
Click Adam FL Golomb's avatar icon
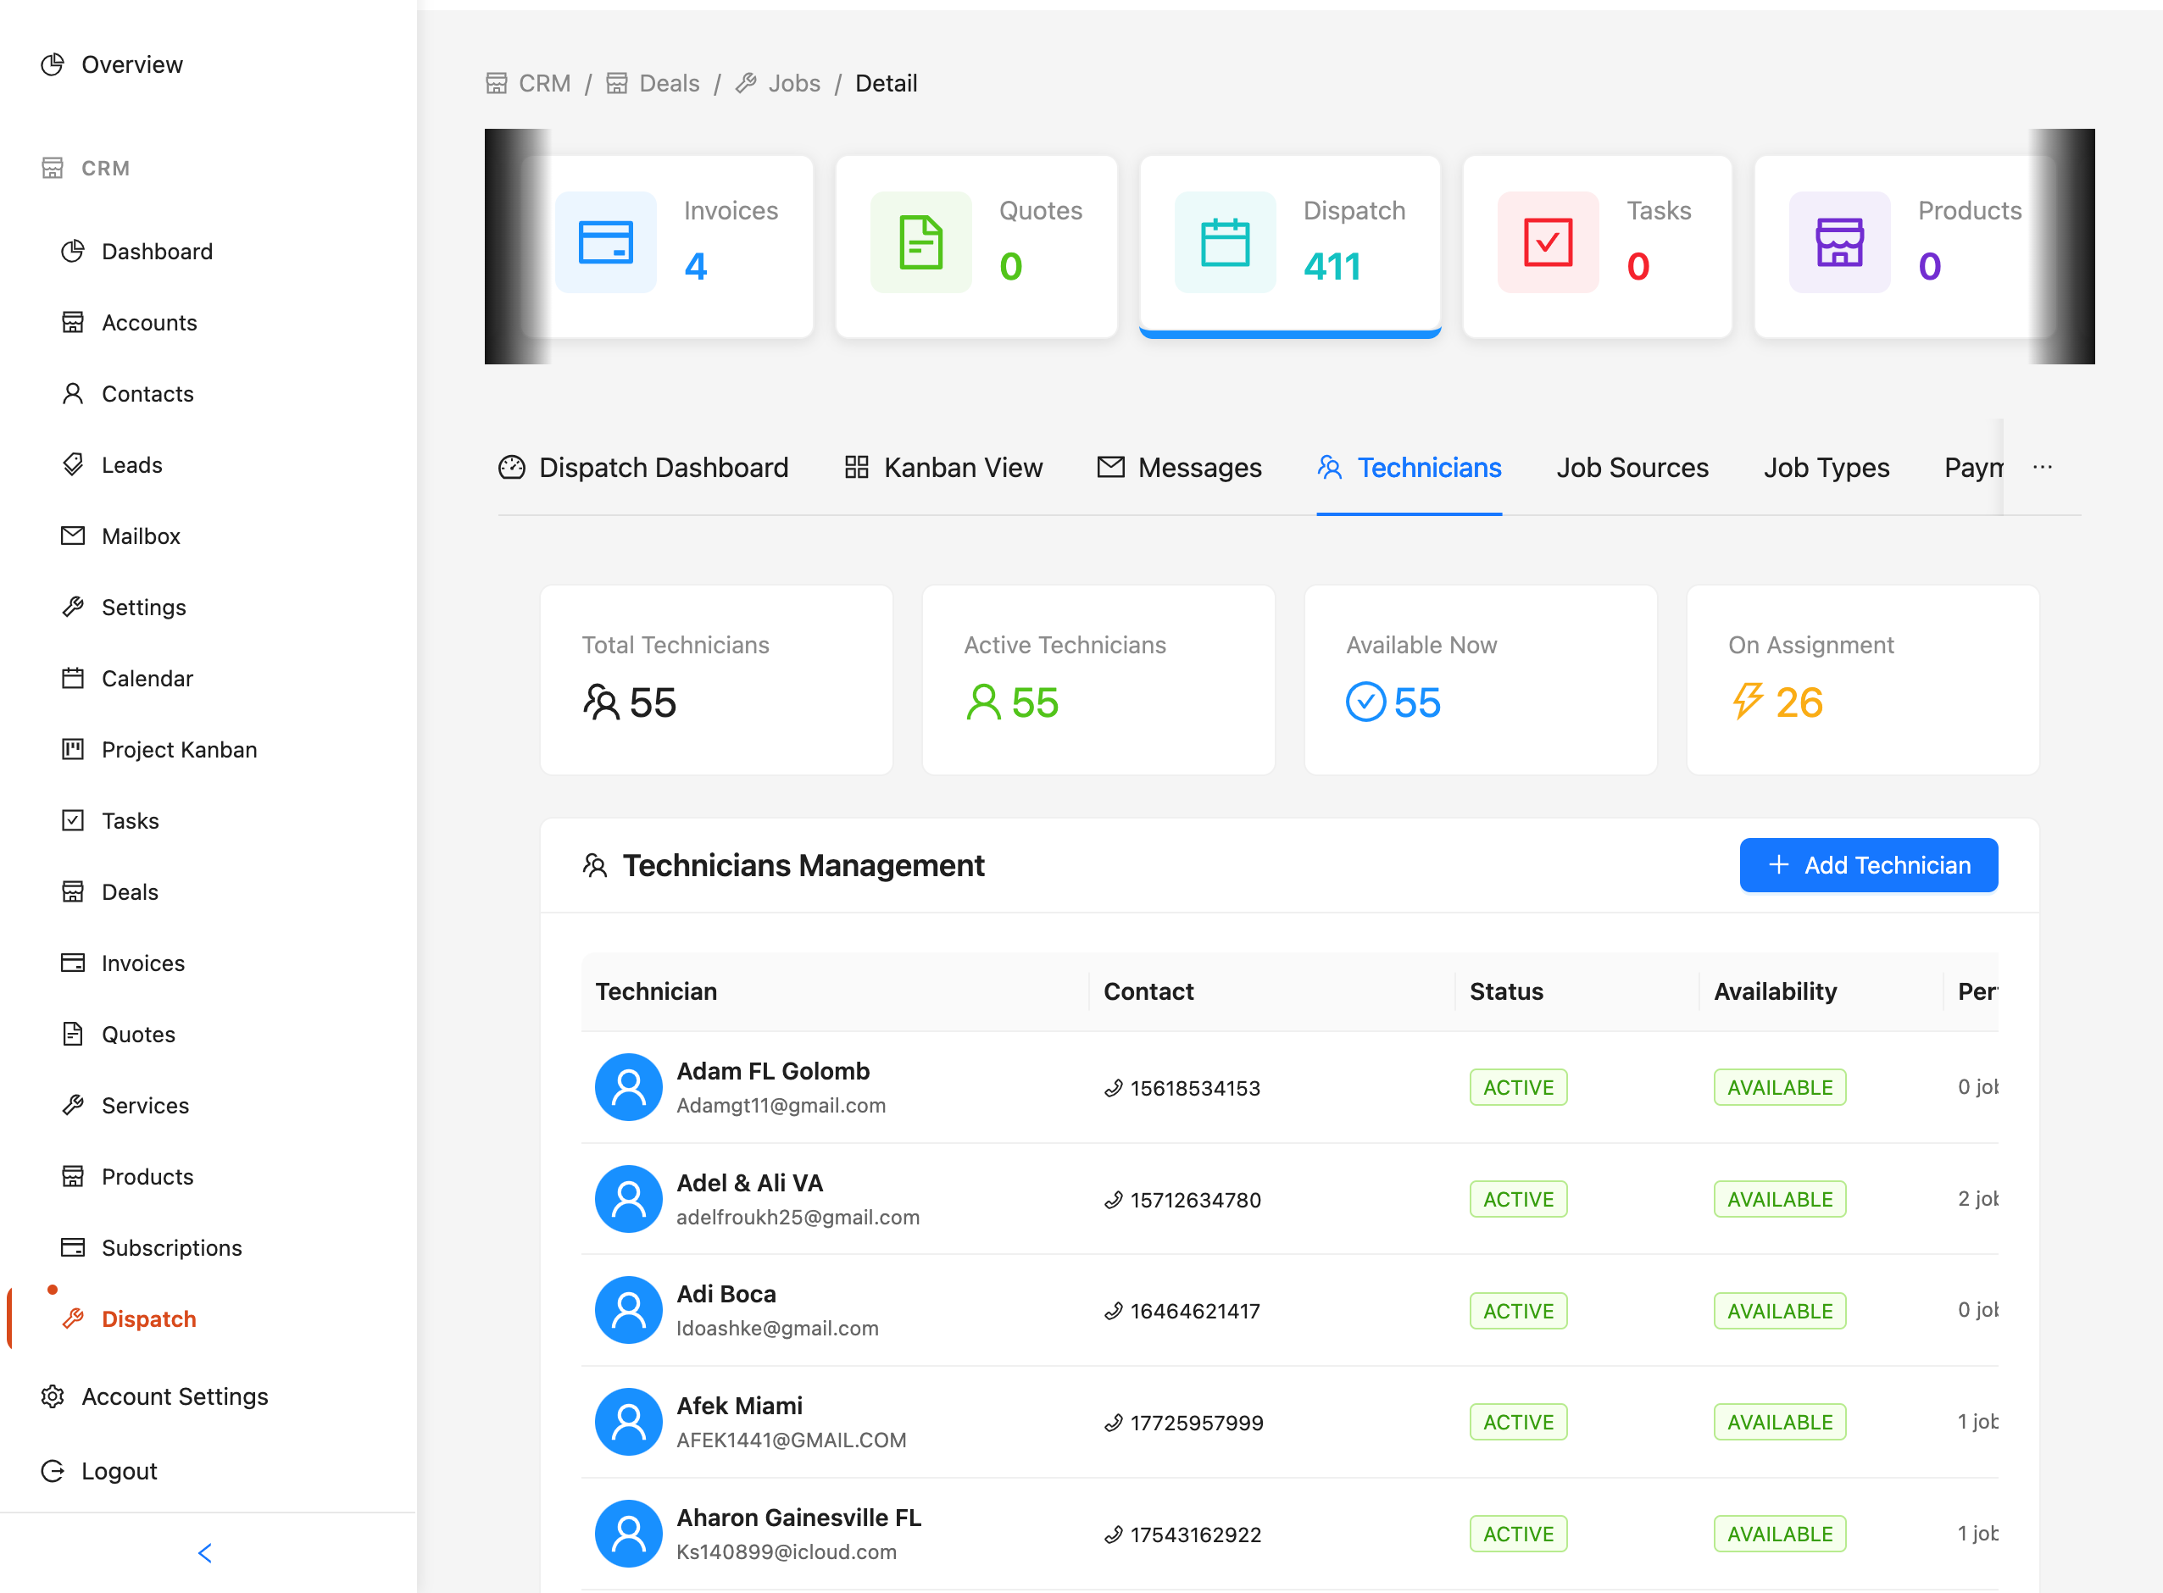(x=629, y=1087)
